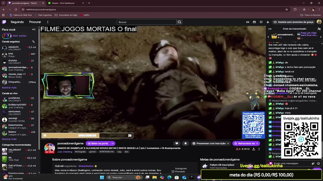Open the whispers speech bubble icon
Image resolution: width=323 pixels, height=181 pixels.
coord(261,22)
